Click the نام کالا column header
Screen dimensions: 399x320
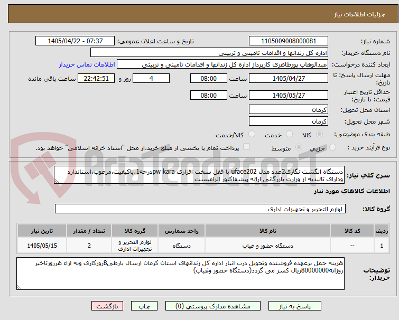coord(267,231)
